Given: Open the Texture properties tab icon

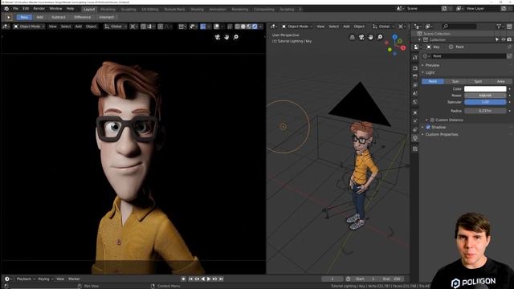Looking at the screenshot, I should 415,149.
